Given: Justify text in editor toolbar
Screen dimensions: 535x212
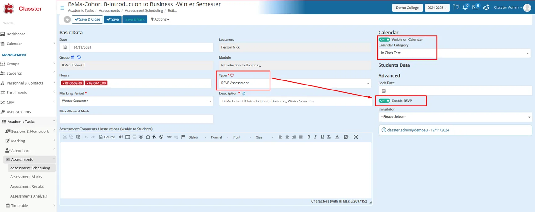Looking at the screenshot, I should coord(301,137).
